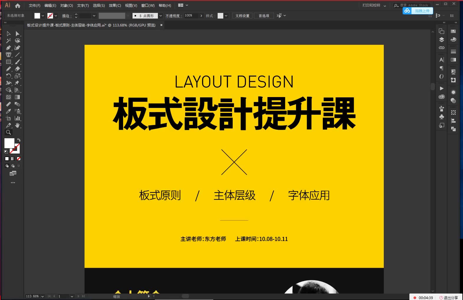Open the 文件(F) menu
This screenshot has height=300, width=463.
point(34,6)
